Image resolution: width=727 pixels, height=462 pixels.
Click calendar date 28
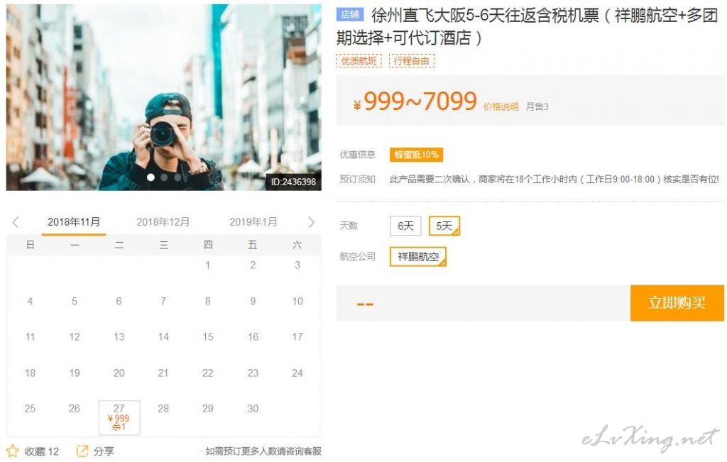click(x=163, y=409)
